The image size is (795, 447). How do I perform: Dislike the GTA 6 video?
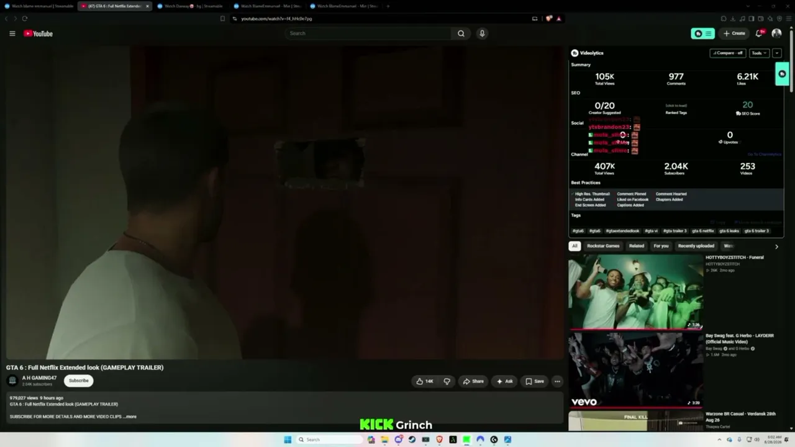(447, 381)
